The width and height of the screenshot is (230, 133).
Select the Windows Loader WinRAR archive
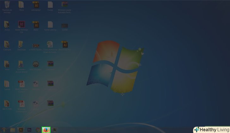[64, 7]
